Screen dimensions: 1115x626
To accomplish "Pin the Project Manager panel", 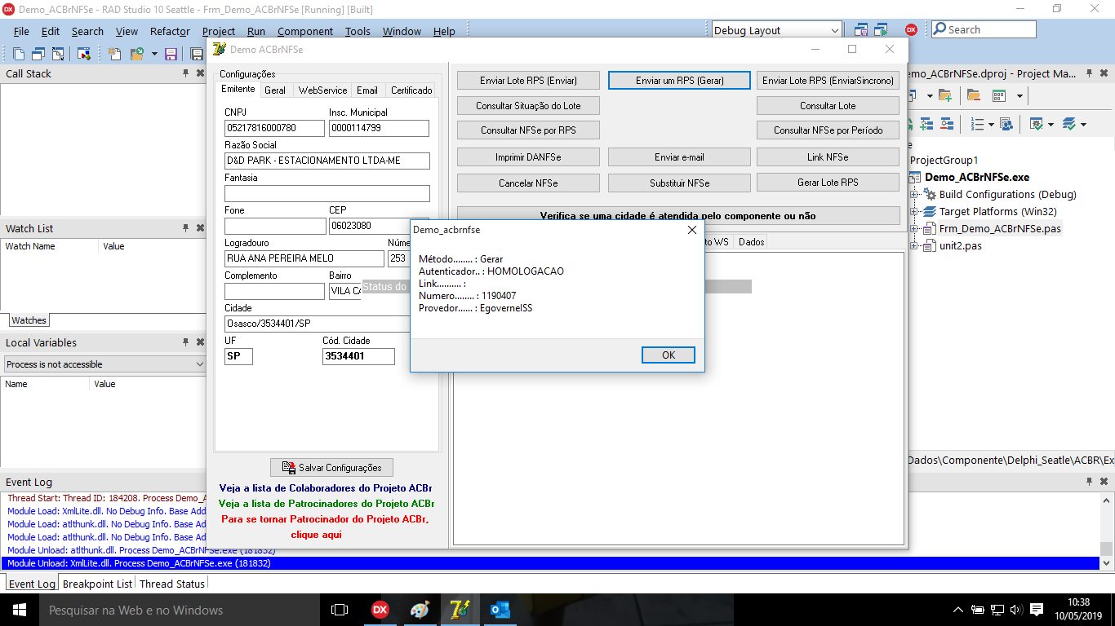I will (1090, 73).
